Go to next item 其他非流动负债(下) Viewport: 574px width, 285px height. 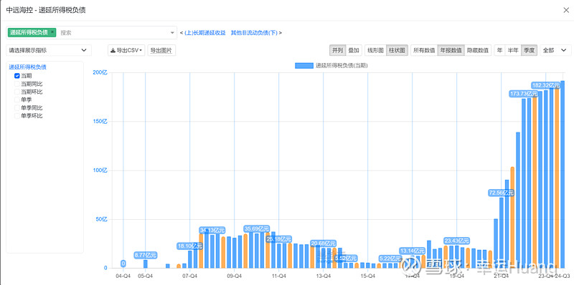(254, 33)
